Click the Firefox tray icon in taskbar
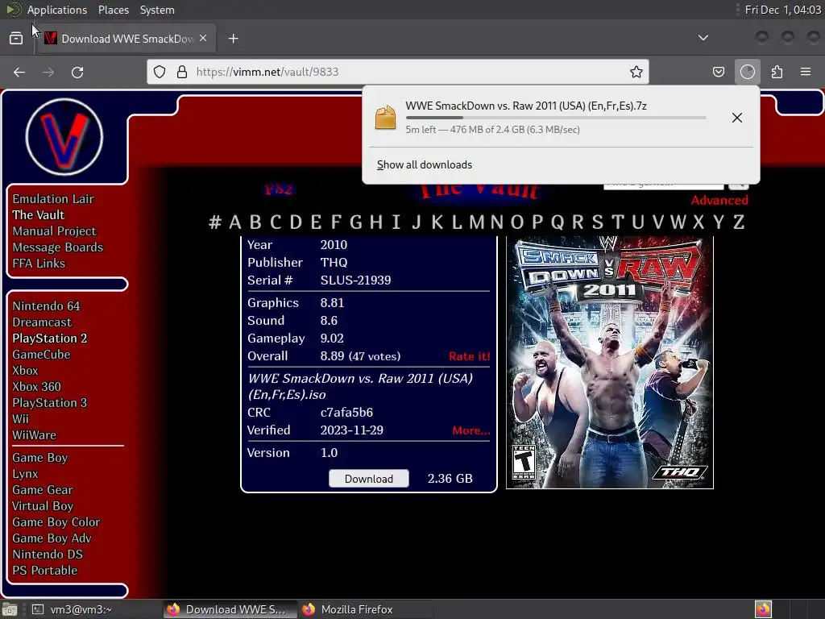Screen dimensions: 825x619 763,609
